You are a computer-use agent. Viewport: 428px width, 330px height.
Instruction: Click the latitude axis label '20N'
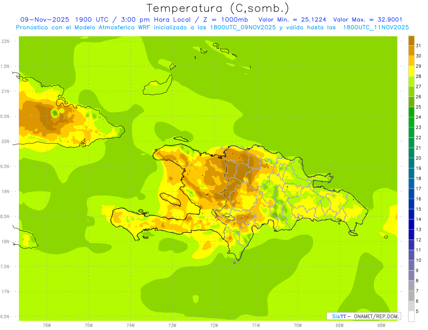click(x=6, y=141)
